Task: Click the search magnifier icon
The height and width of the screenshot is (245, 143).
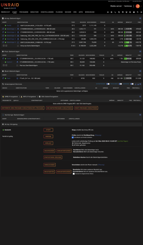Action: pos(137,12)
